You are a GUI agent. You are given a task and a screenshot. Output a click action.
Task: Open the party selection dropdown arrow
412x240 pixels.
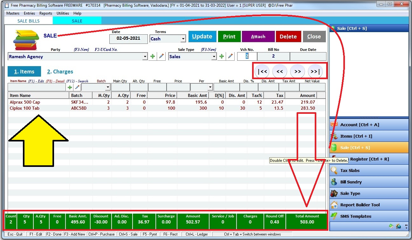[145, 56]
